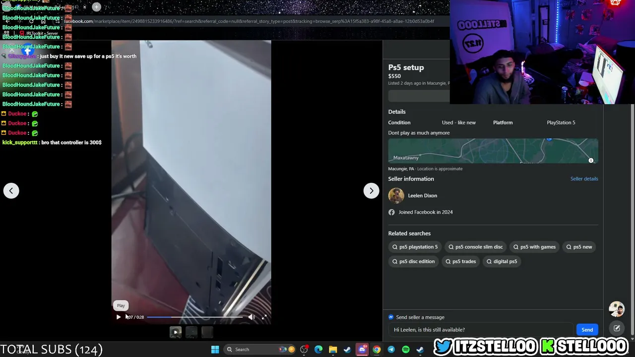635x357 pixels.
Task: Select the third listing thumbnail
Action: [x=207, y=332]
